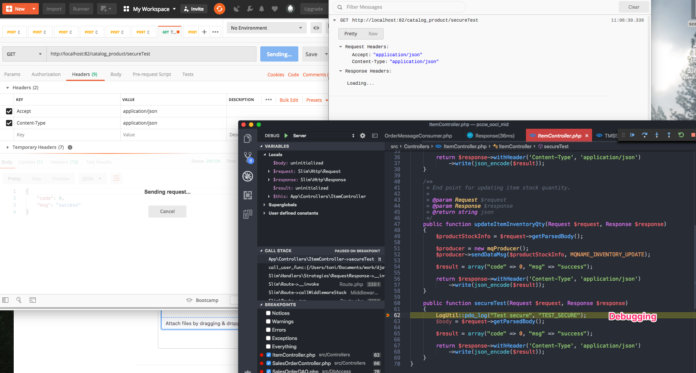Open Postman settings via the wrench icon
Viewport: 696px width, 373px height.
point(249,8)
